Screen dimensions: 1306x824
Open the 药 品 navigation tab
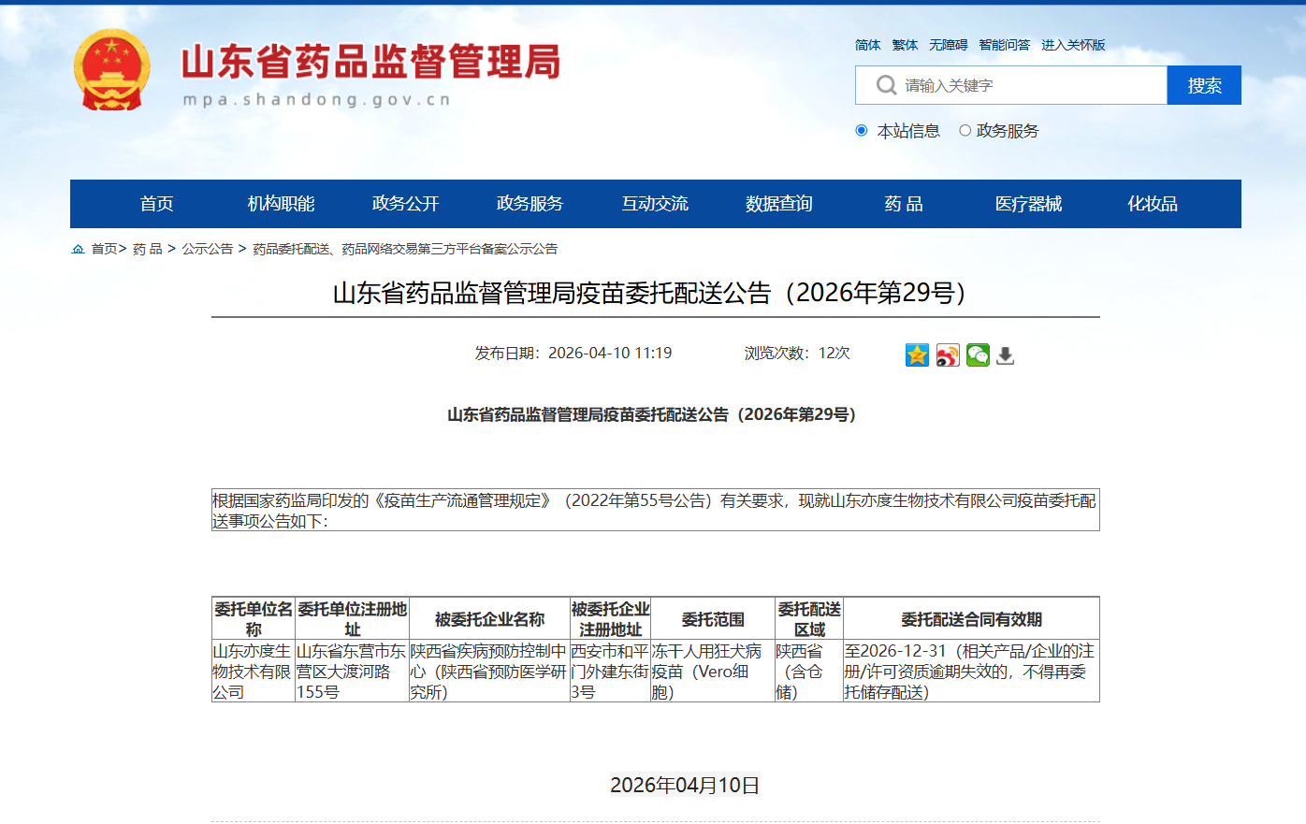coord(904,204)
